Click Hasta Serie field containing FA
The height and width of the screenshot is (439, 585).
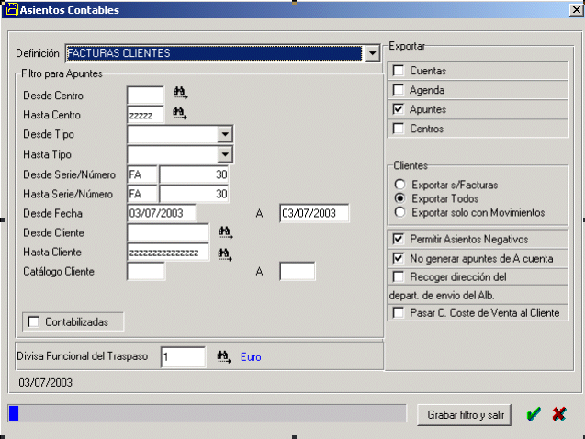pos(142,194)
